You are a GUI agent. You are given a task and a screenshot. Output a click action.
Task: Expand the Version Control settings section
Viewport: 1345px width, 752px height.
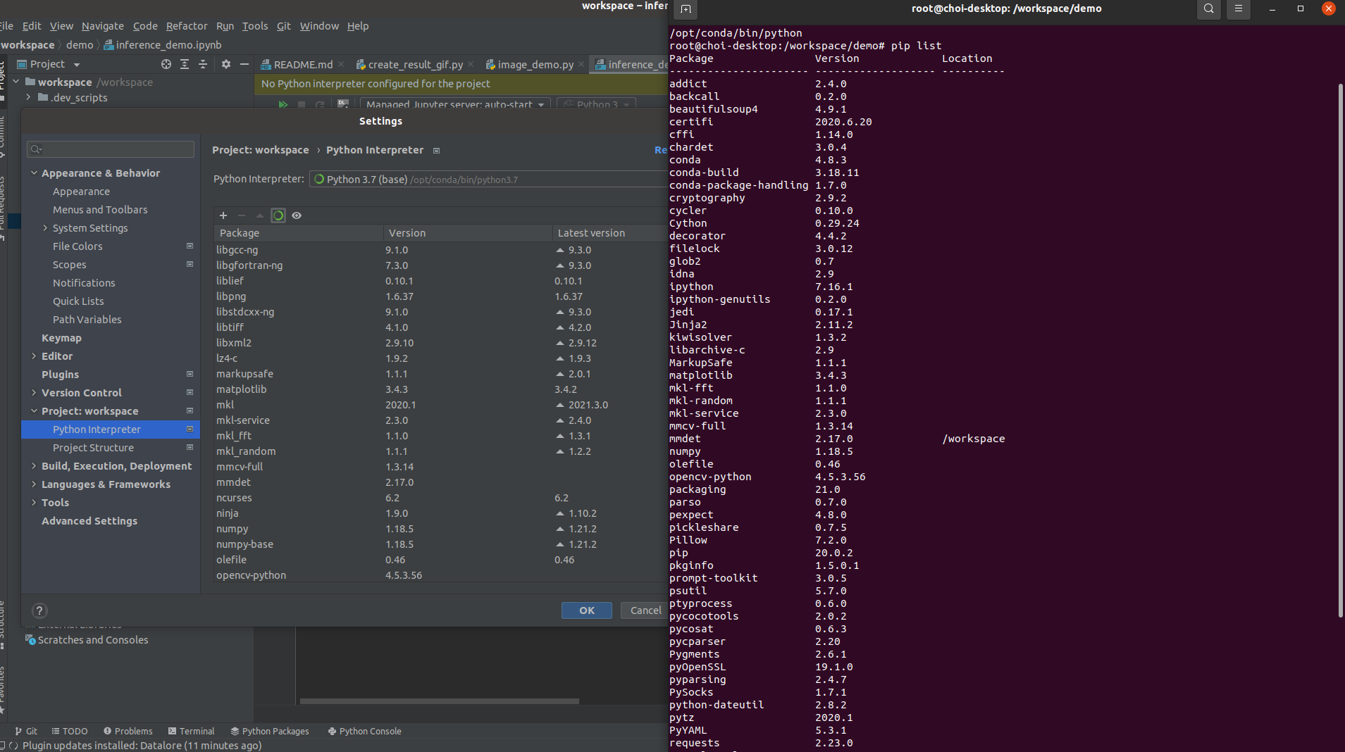pos(34,392)
